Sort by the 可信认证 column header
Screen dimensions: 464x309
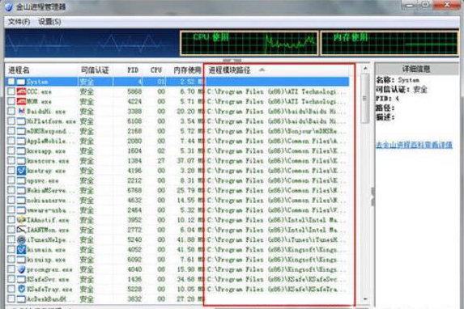(x=95, y=70)
